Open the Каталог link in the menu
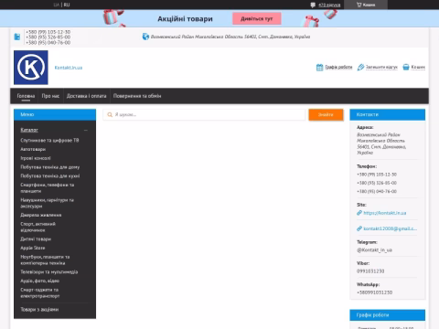439x329 pixels. tap(29, 130)
